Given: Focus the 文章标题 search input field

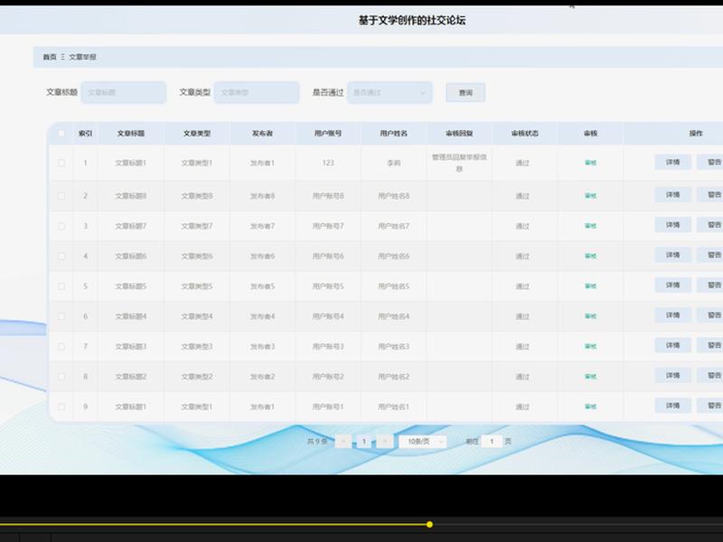Looking at the screenshot, I should (124, 93).
